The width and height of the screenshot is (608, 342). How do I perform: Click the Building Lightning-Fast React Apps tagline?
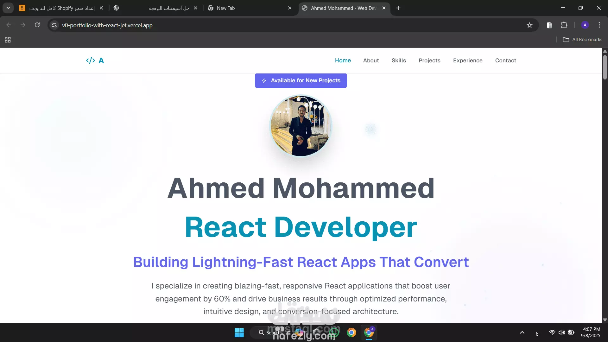coord(301,262)
